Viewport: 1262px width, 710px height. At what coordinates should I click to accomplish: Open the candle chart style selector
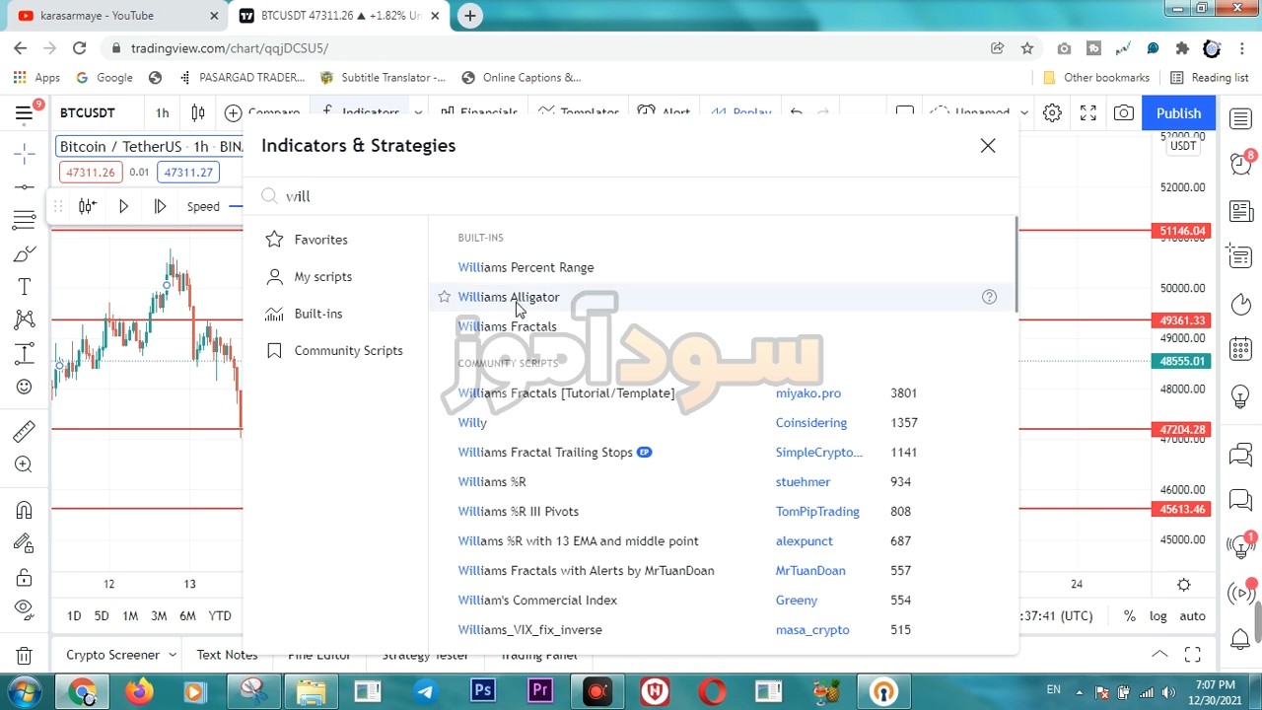(198, 113)
